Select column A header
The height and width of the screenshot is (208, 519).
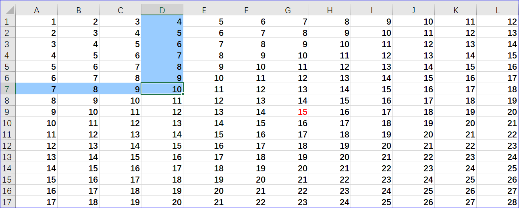tap(37, 10)
